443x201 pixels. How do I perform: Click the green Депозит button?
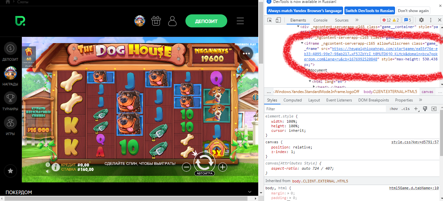pyautogui.click(x=206, y=21)
